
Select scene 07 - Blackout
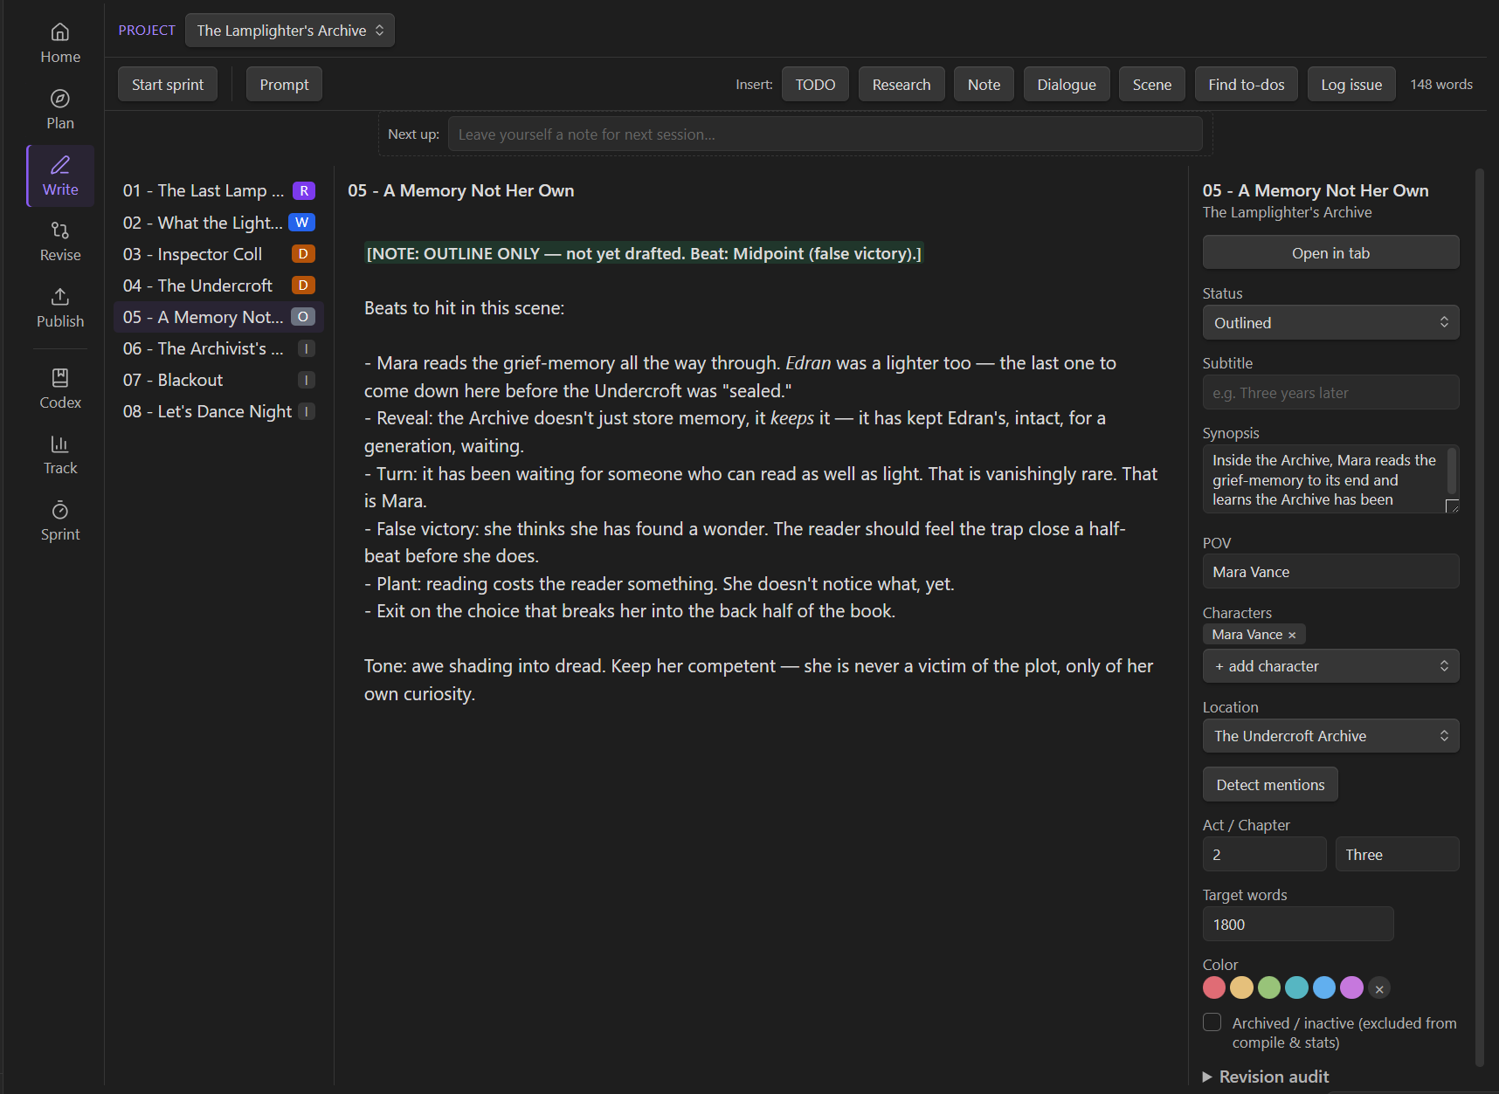click(218, 380)
